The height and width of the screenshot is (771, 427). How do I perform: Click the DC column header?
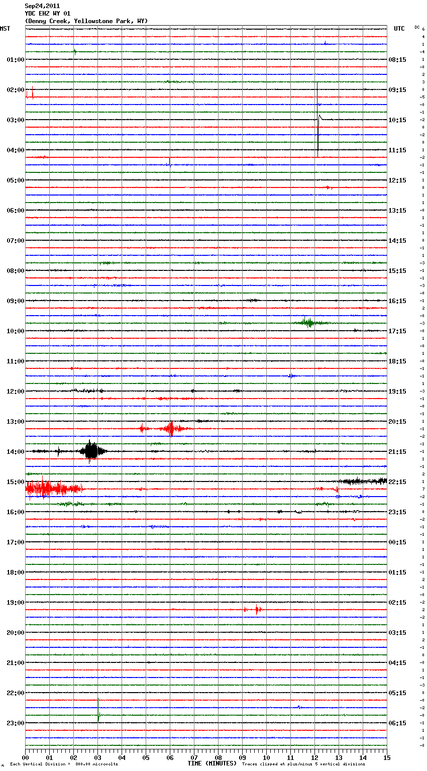pyautogui.click(x=417, y=27)
